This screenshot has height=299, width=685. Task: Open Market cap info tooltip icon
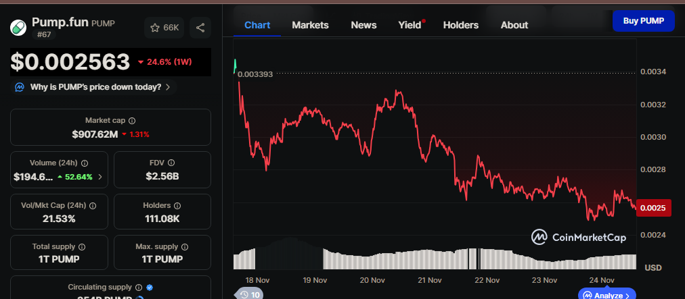132,121
